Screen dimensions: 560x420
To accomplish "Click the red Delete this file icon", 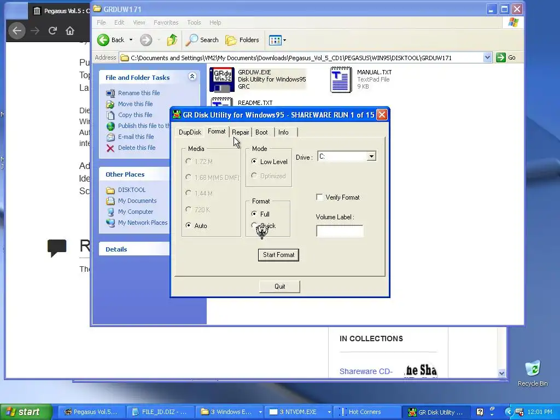I will (110, 148).
